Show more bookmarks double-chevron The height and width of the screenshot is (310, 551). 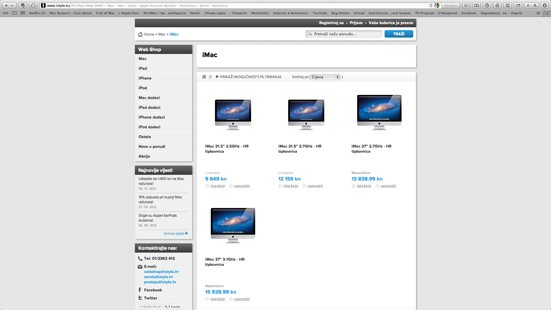[538, 13]
